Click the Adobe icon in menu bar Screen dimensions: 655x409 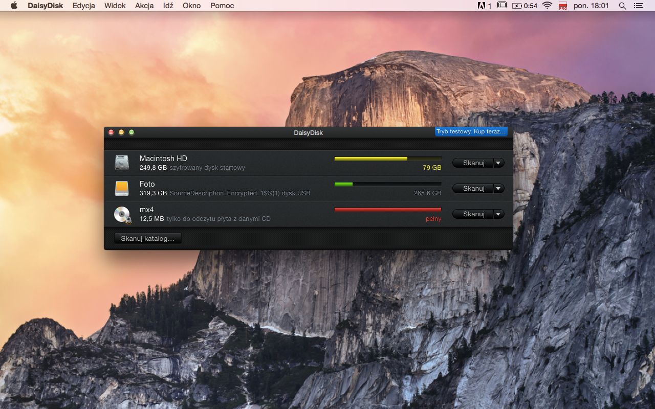pyautogui.click(x=481, y=6)
